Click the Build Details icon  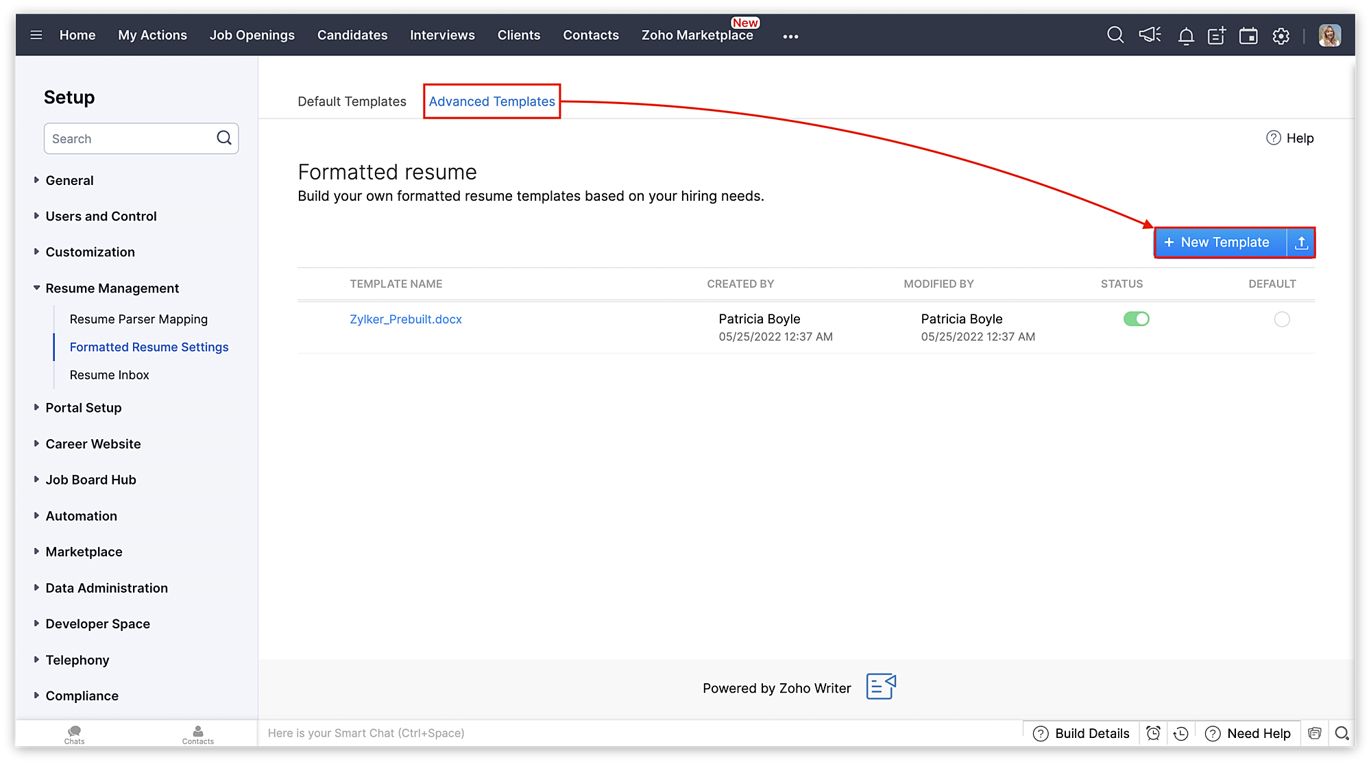coord(1041,734)
